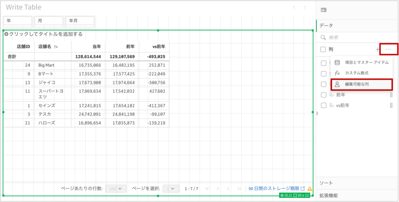Click the plus icon to add a column
The height and width of the screenshot is (202, 399).
pyautogui.click(x=377, y=49)
